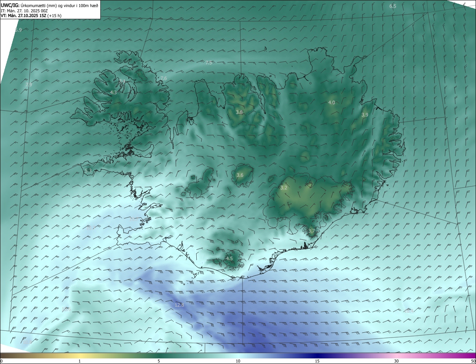Screen dimensions: 476x364
Task: Click the 7.9 value label west of the Westfjords
Action: pyautogui.click(x=29, y=85)
